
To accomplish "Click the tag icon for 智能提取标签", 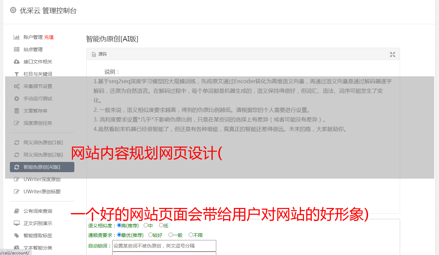I will click(x=16, y=236).
